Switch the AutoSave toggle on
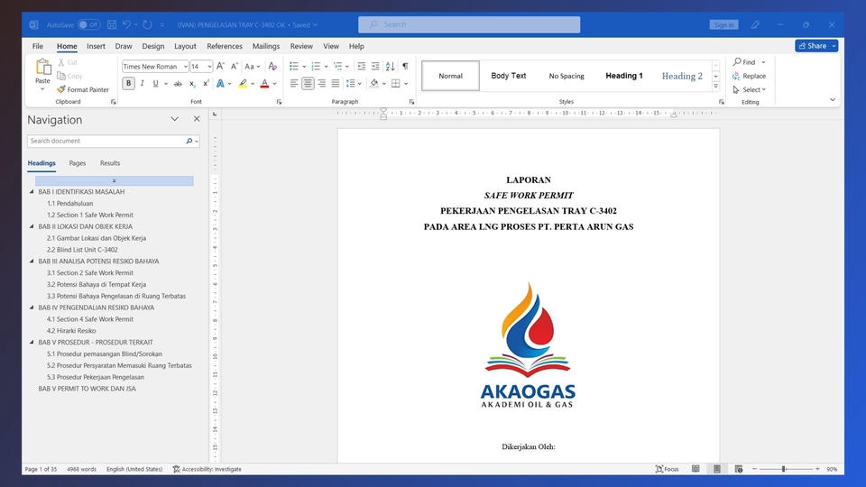 pos(88,25)
